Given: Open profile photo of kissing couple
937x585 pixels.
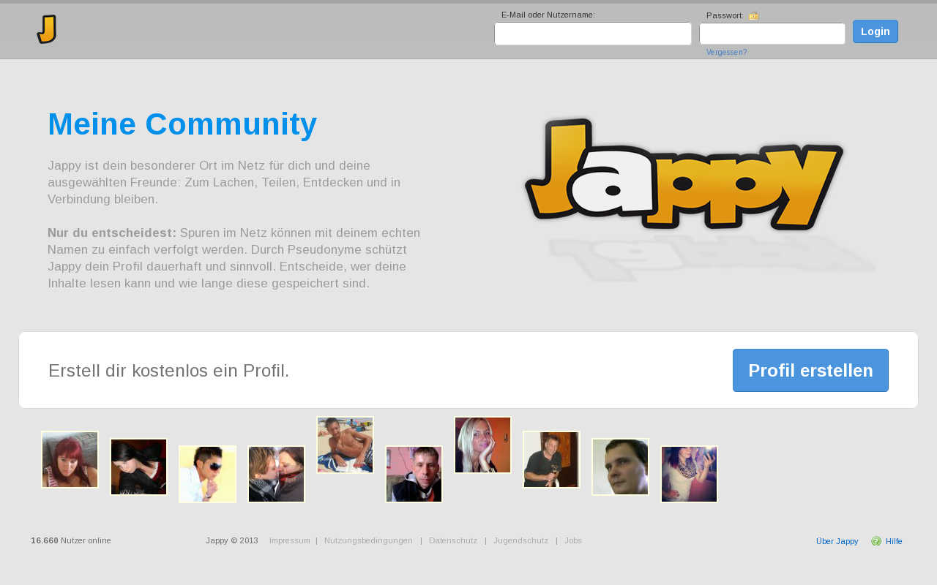Looking at the screenshot, I should [x=276, y=474].
